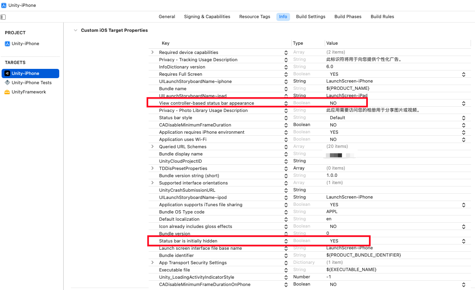This screenshot has width=475, height=290.
Task: Click the Type column header
Action: [298, 43]
